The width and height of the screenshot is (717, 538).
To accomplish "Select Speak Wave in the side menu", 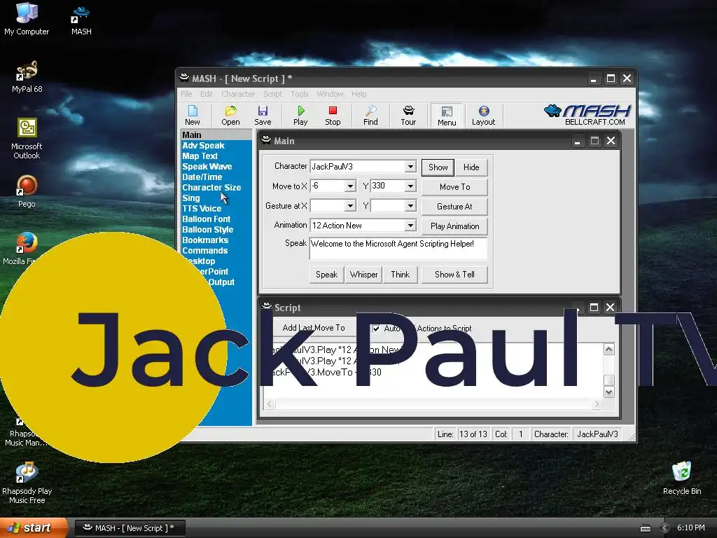I will click(207, 167).
